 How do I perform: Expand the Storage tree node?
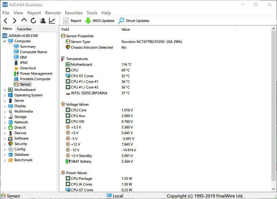point(5,117)
